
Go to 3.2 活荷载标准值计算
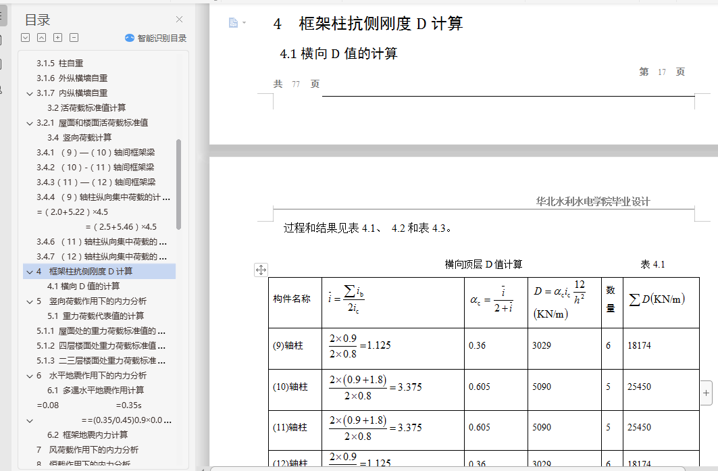[x=86, y=107]
